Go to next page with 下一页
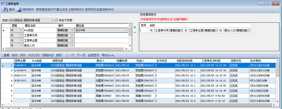 pos(81,55)
